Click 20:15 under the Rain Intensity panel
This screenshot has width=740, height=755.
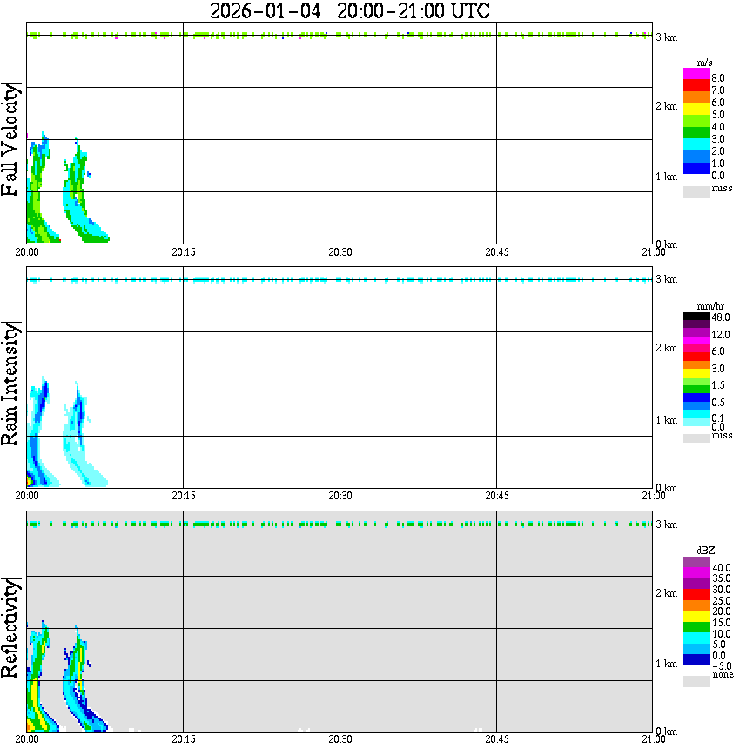tap(184, 496)
